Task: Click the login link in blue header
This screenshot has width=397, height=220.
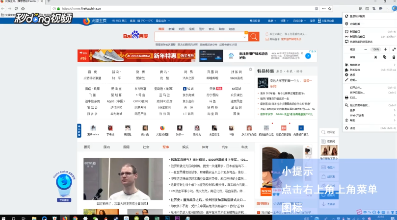Action: [x=313, y=21]
